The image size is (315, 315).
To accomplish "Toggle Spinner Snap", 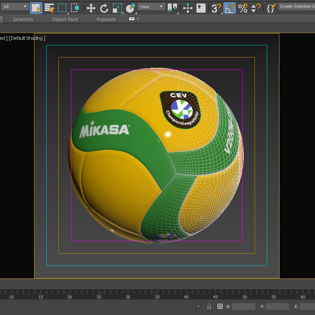I will (256, 8).
